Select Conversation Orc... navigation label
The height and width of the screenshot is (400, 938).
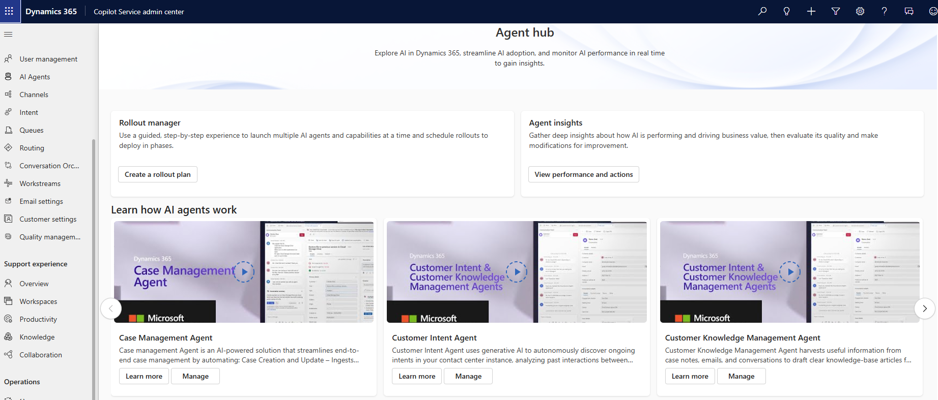(x=49, y=166)
